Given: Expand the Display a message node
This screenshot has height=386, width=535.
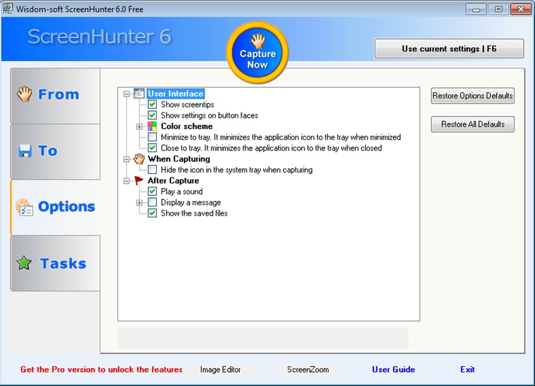Looking at the screenshot, I should [x=139, y=203].
